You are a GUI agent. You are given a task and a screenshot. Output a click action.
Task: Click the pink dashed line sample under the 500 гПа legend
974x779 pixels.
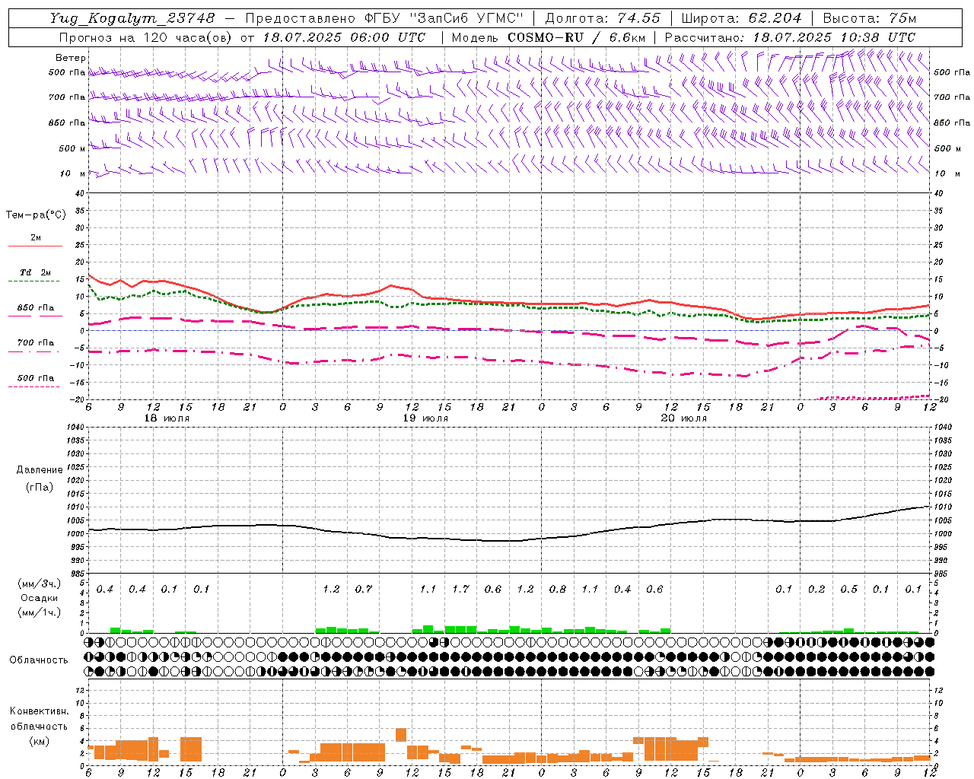coord(33,387)
